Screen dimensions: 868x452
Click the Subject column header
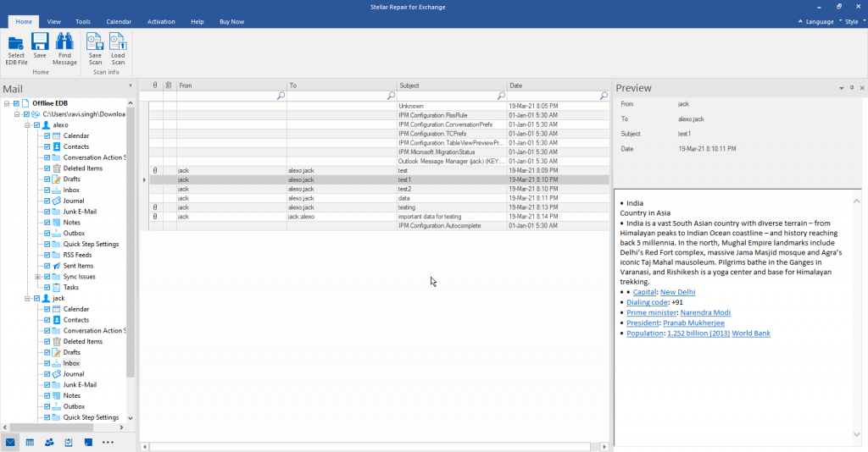tap(452, 85)
